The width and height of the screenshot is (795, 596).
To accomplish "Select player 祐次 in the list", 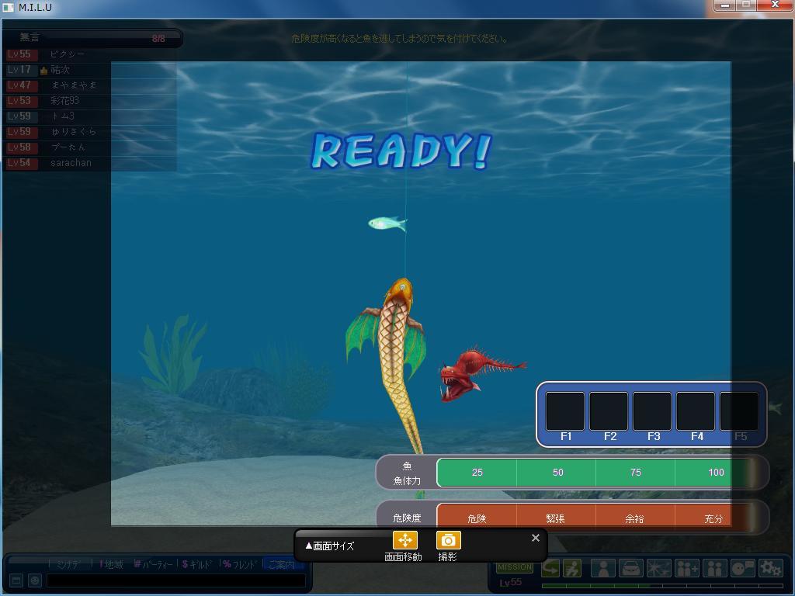I will [x=91, y=70].
